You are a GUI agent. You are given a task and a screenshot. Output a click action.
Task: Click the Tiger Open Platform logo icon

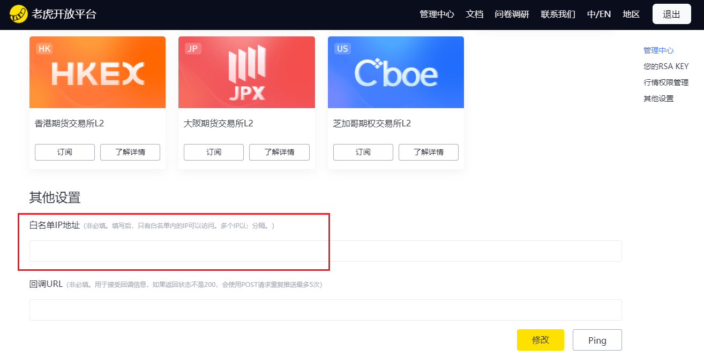coord(19,14)
